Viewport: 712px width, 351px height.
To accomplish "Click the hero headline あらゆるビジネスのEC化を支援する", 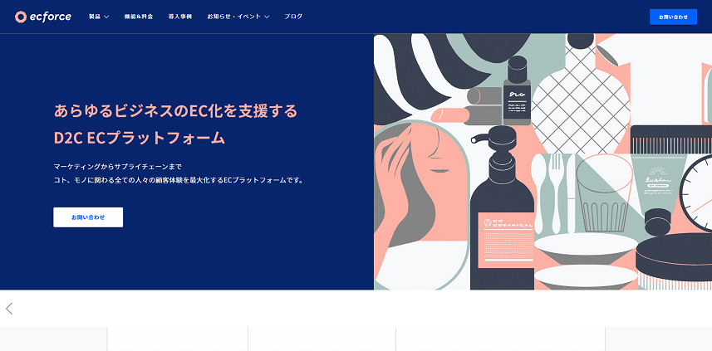I will (x=175, y=110).
